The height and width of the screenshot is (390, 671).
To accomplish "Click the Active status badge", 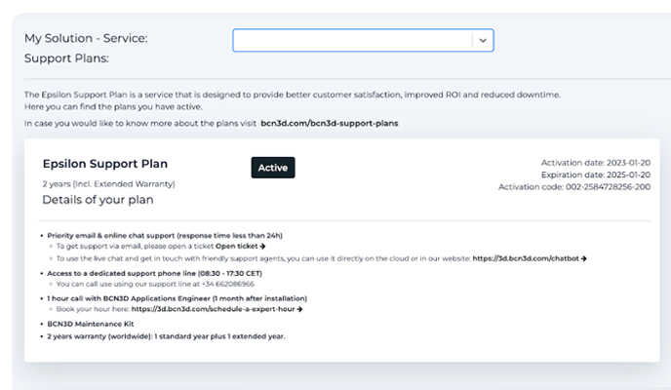I will tap(273, 168).
